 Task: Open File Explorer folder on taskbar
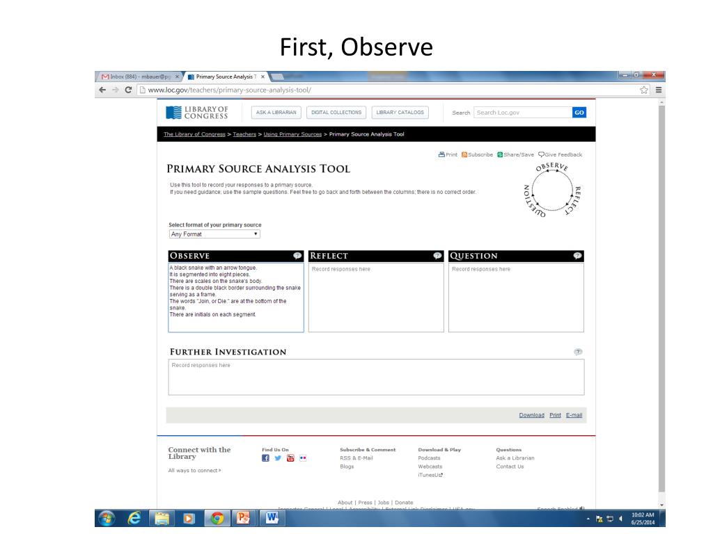(162, 518)
